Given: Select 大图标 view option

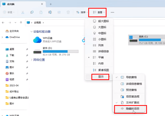Looking at the screenshot, I should point(99,27).
